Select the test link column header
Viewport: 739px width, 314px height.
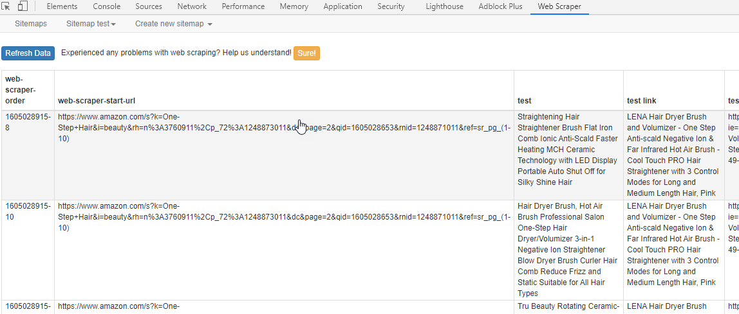(x=674, y=90)
